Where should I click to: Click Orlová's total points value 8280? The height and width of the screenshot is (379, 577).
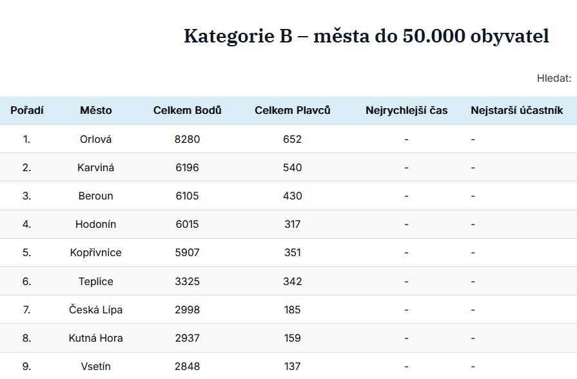[187, 139]
